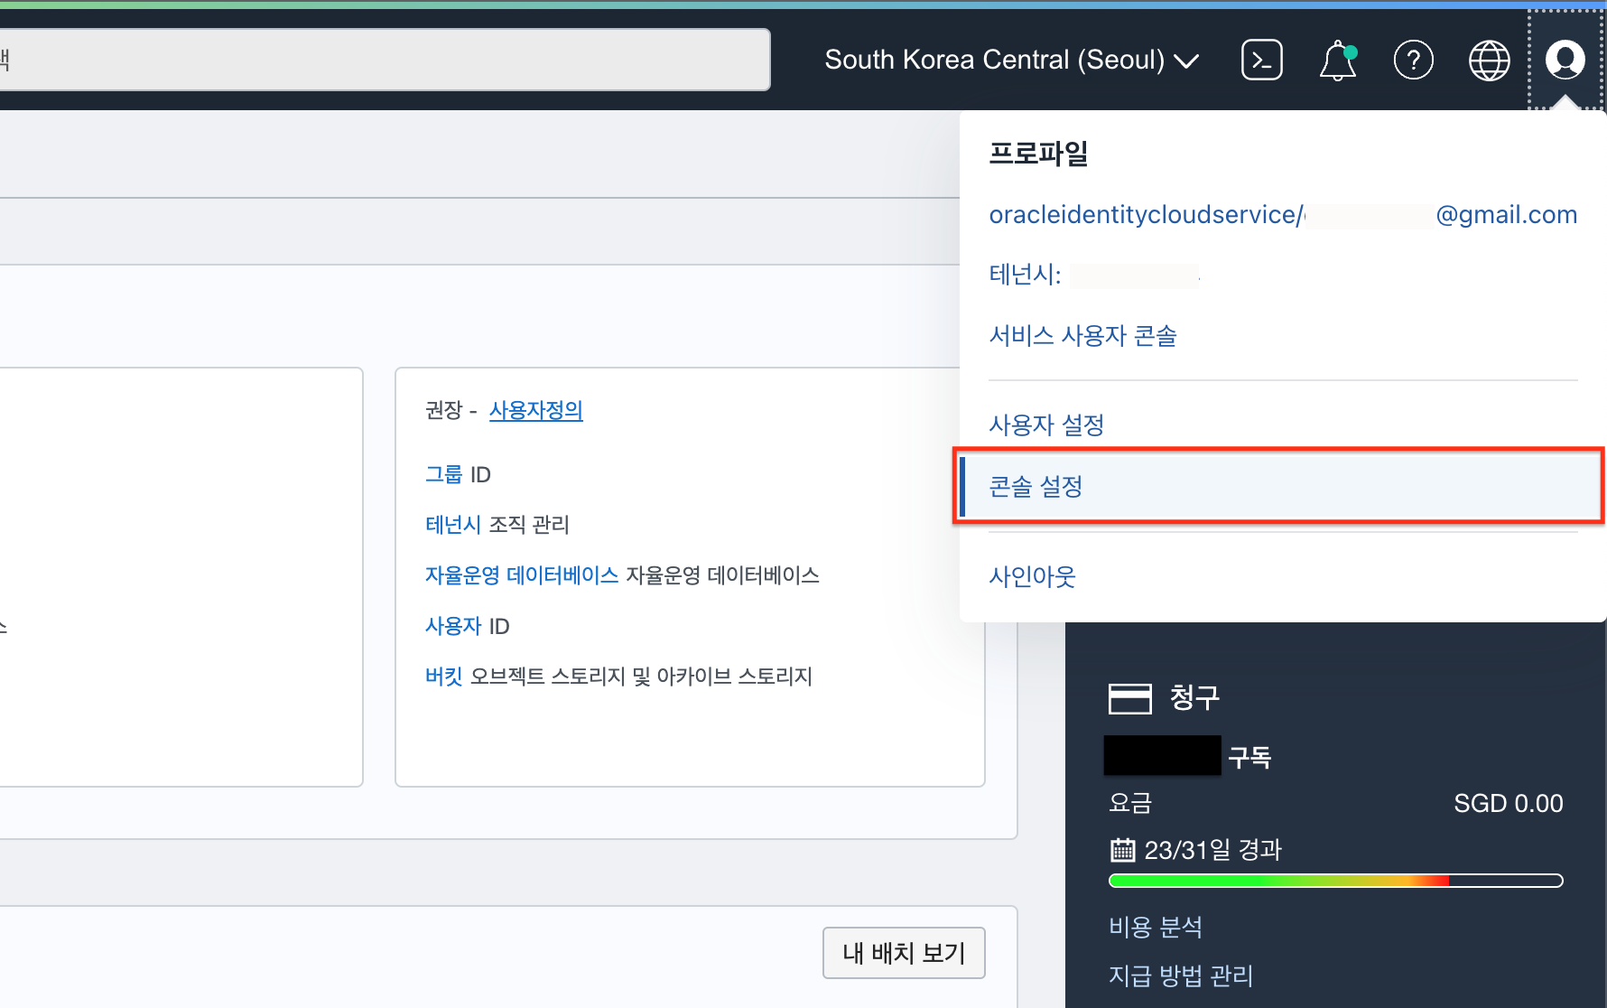
Task: Click the billing credit card icon
Action: (x=1130, y=698)
